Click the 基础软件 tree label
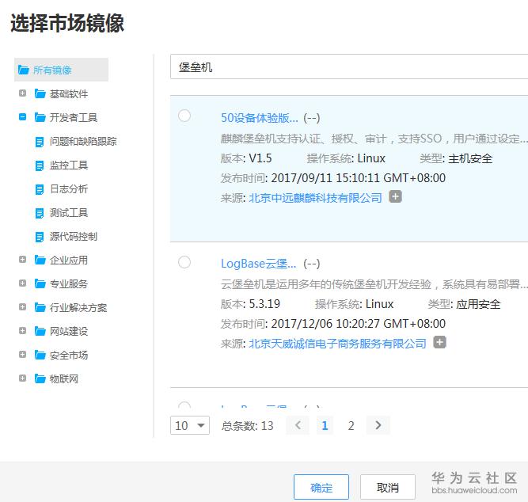This screenshot has width=528, height=502. (x=69, y=93)
